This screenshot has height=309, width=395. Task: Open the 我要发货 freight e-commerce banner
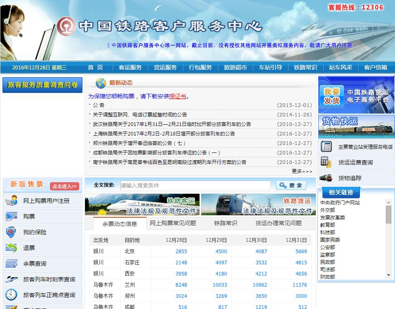point(356,95)
